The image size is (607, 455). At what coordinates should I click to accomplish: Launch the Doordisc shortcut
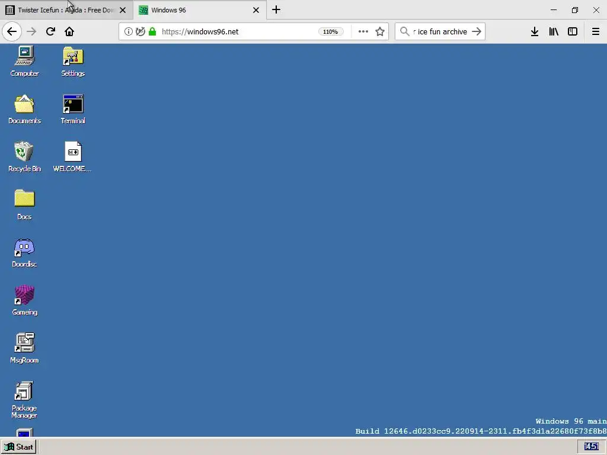click(x=24, y=252)
